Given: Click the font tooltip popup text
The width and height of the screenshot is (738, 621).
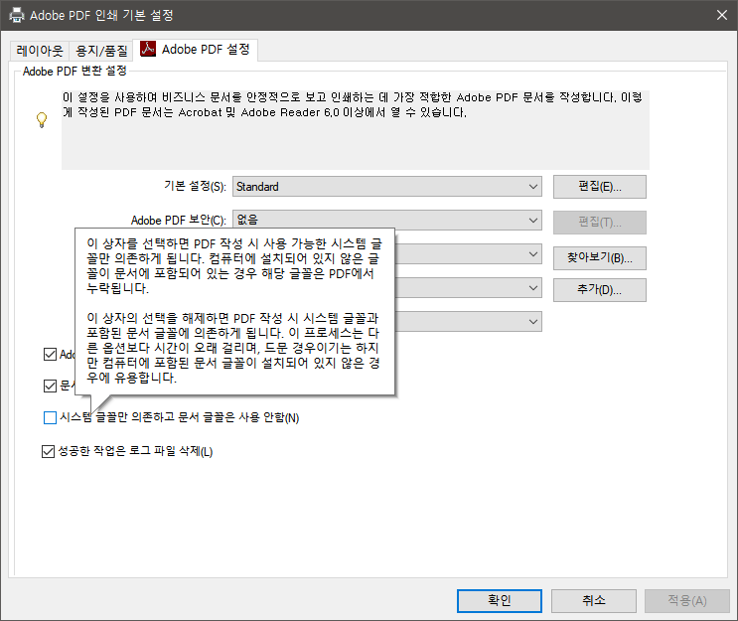Looking at the screenshot, I should 234,311.
